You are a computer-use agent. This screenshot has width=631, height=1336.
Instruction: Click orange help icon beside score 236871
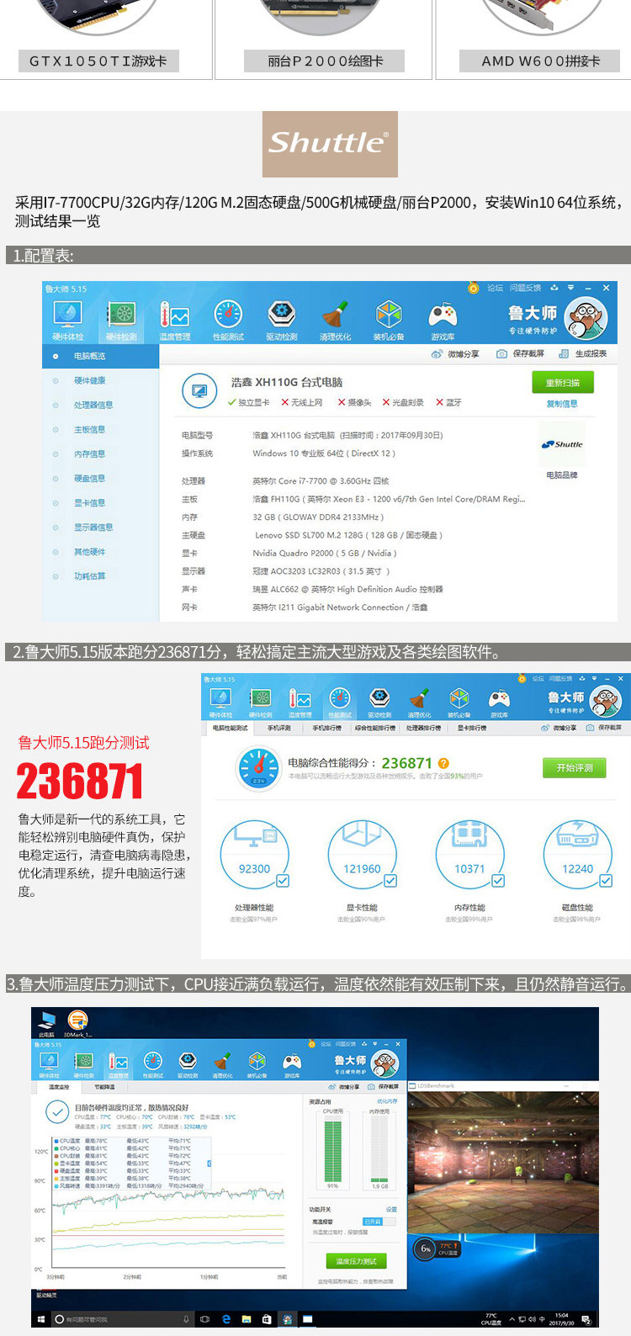coord(443,763)
